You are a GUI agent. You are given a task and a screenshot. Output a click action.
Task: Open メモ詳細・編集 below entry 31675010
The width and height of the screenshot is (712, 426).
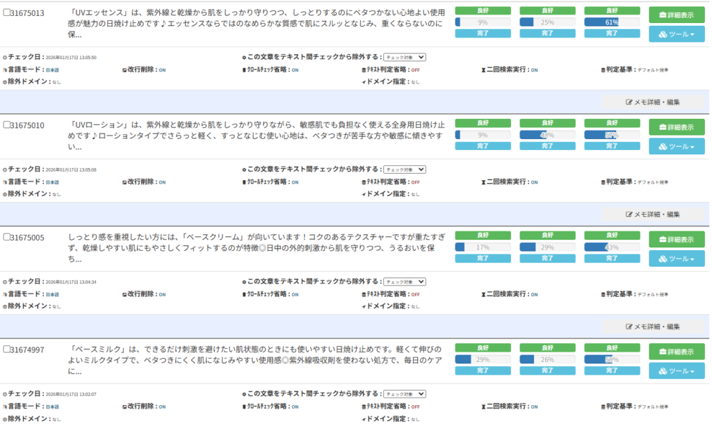(x=653, y=214)
